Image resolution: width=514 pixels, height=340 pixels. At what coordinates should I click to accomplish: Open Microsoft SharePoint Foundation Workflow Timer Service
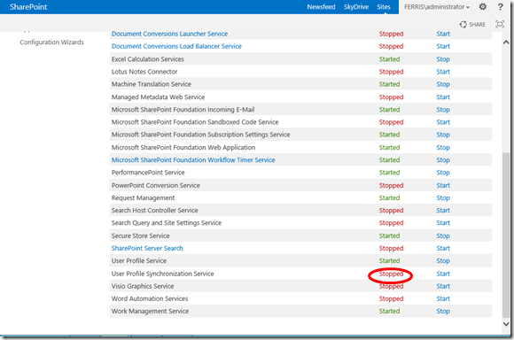coord(193,160)
